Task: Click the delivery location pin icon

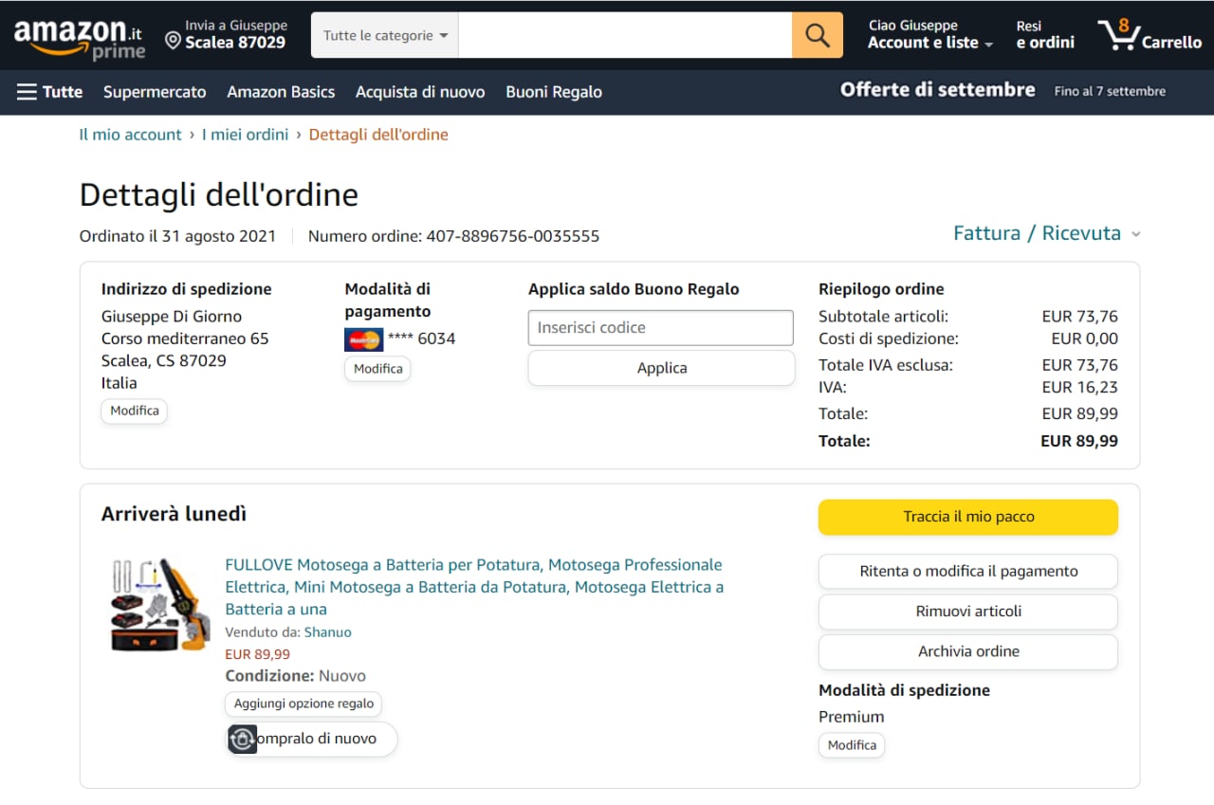Action: coord(173,40)
